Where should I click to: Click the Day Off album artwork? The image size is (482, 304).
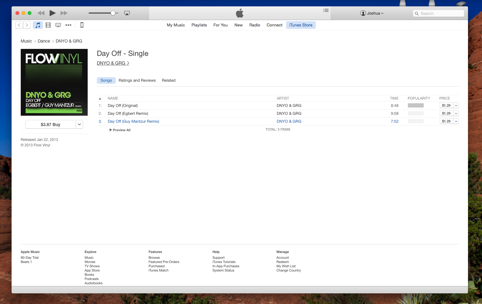[54, 82]
